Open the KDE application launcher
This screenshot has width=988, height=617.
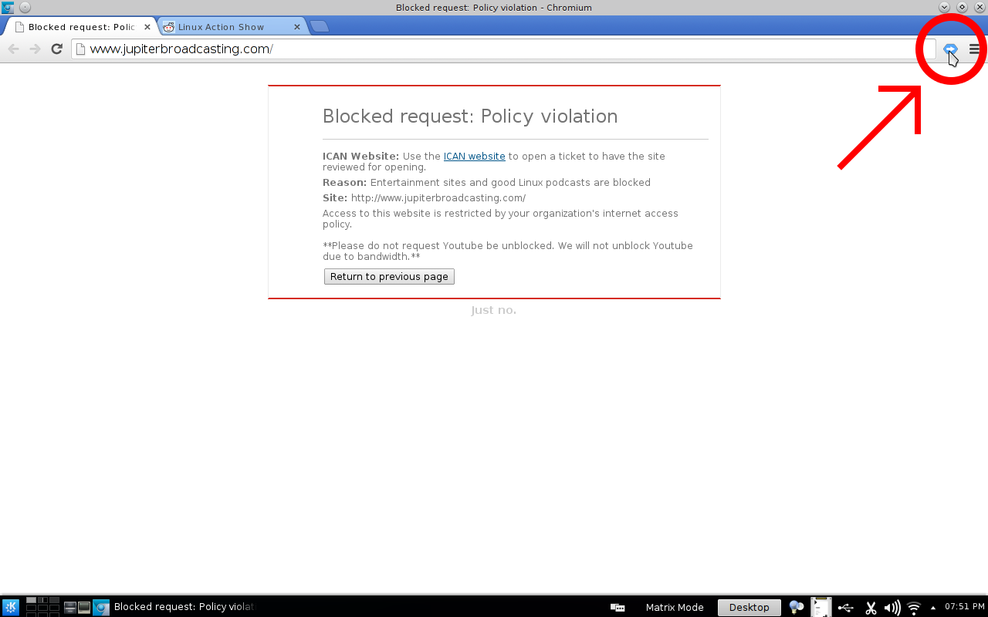[x=11, y=607]
